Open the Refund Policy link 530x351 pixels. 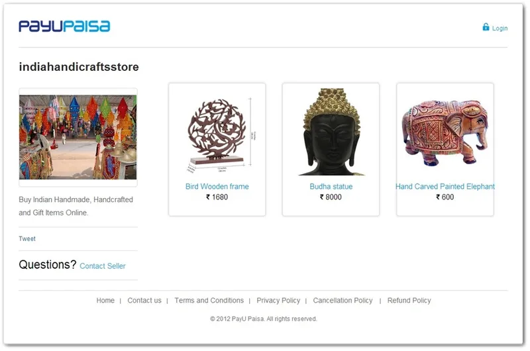[x=409, y=300]
